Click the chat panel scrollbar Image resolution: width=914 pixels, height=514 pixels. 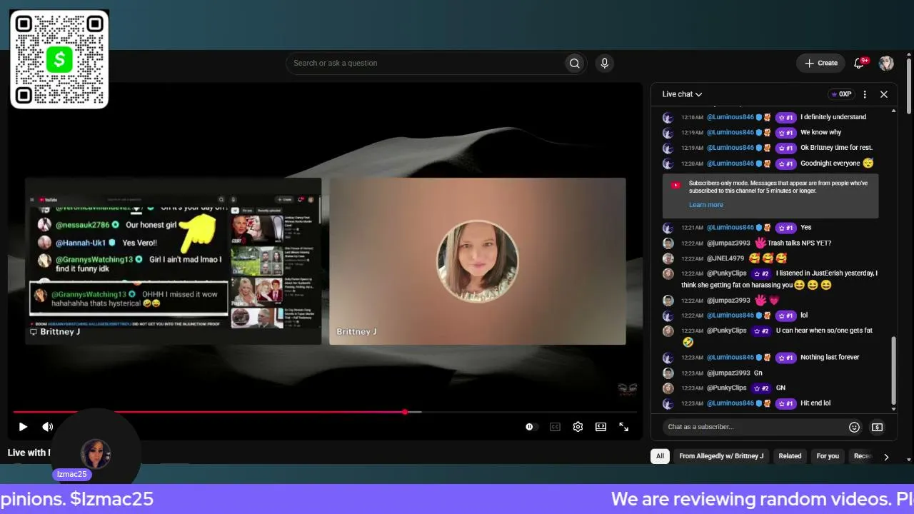(x=893, y=371)
